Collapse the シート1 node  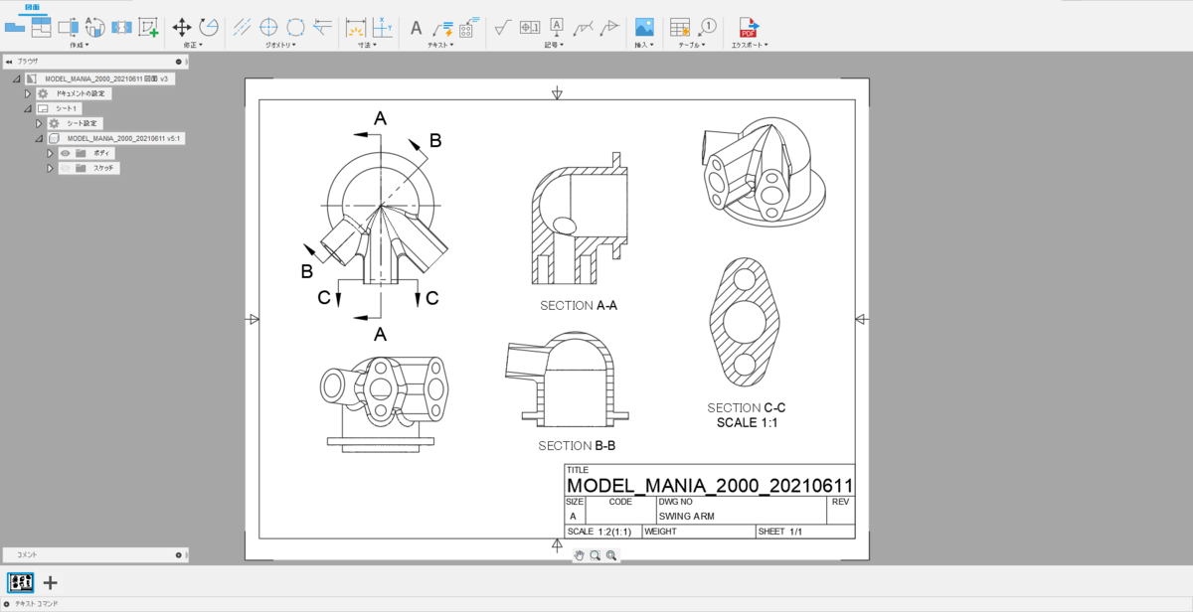coord(28,108)
